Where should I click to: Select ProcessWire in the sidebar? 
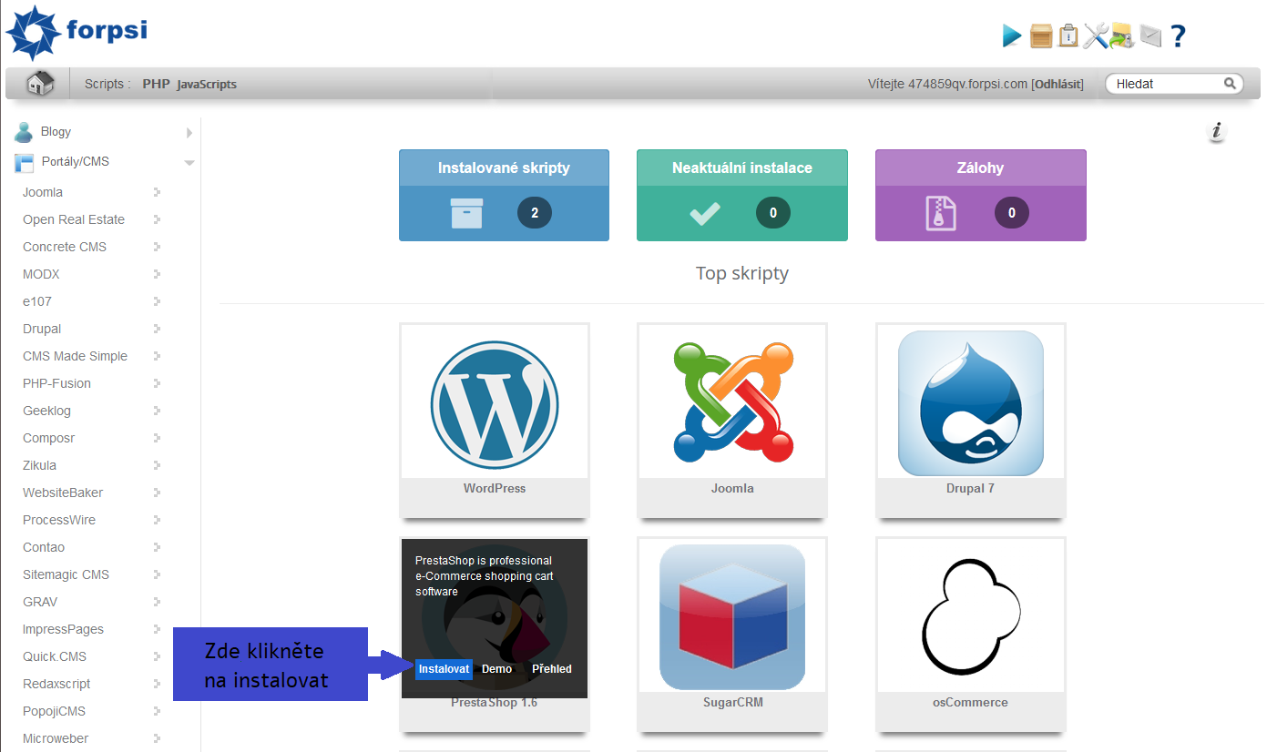click(59, 520)
